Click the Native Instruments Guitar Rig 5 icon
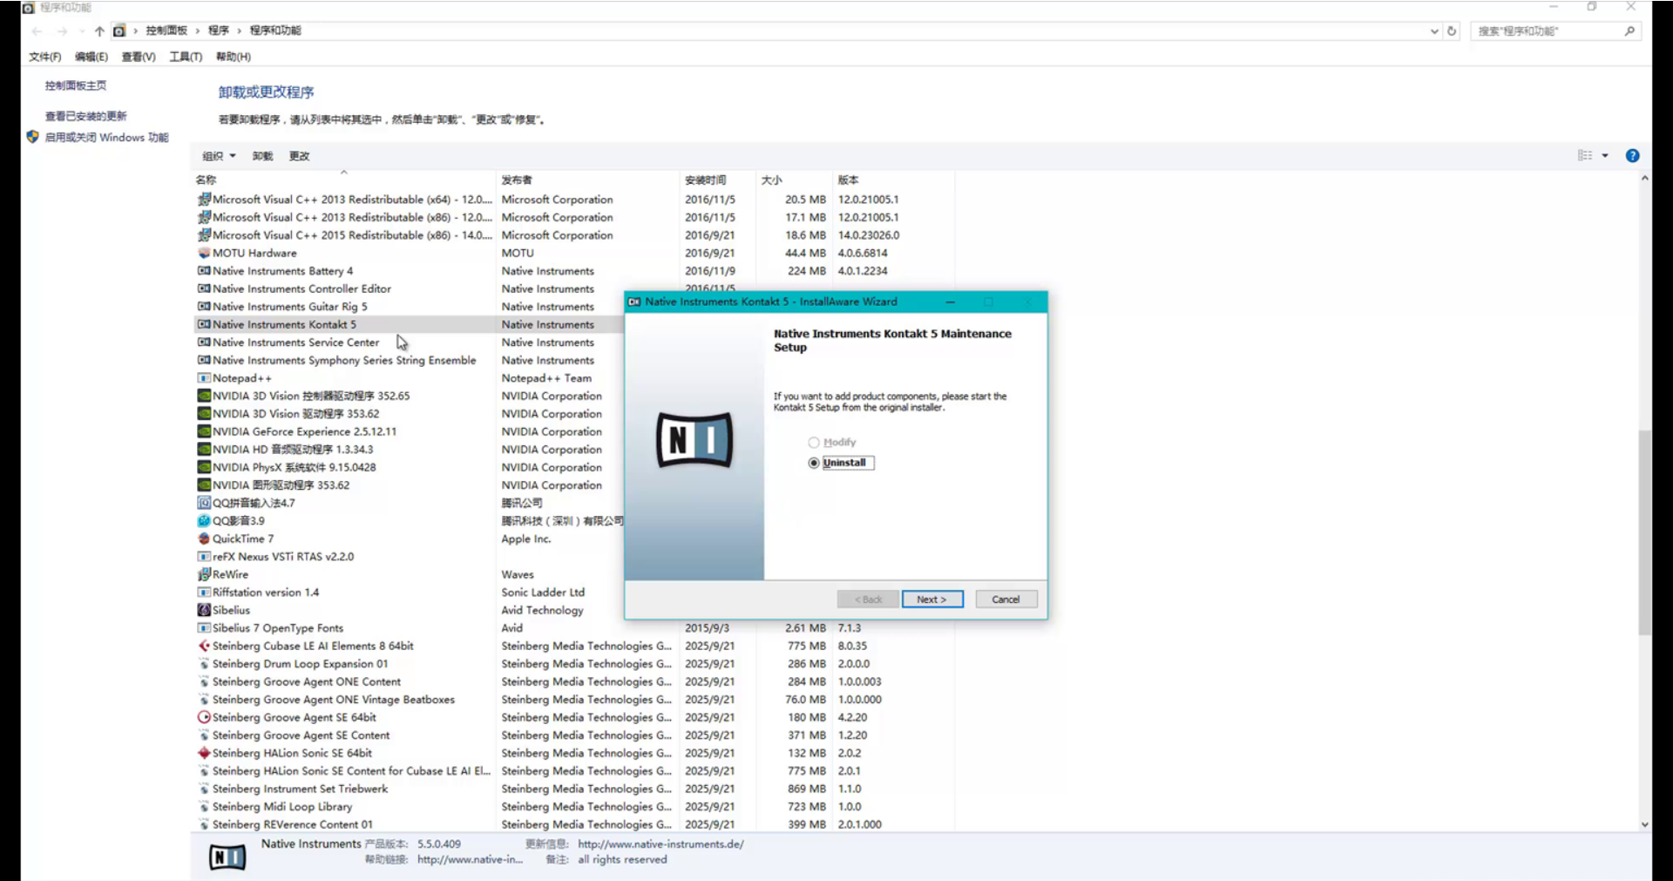The image size is (1673, 881). click(204, 307)
